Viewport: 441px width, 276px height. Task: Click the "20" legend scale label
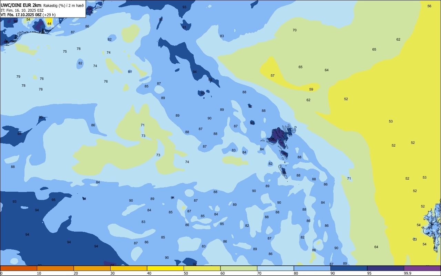[x=76, y=273]
